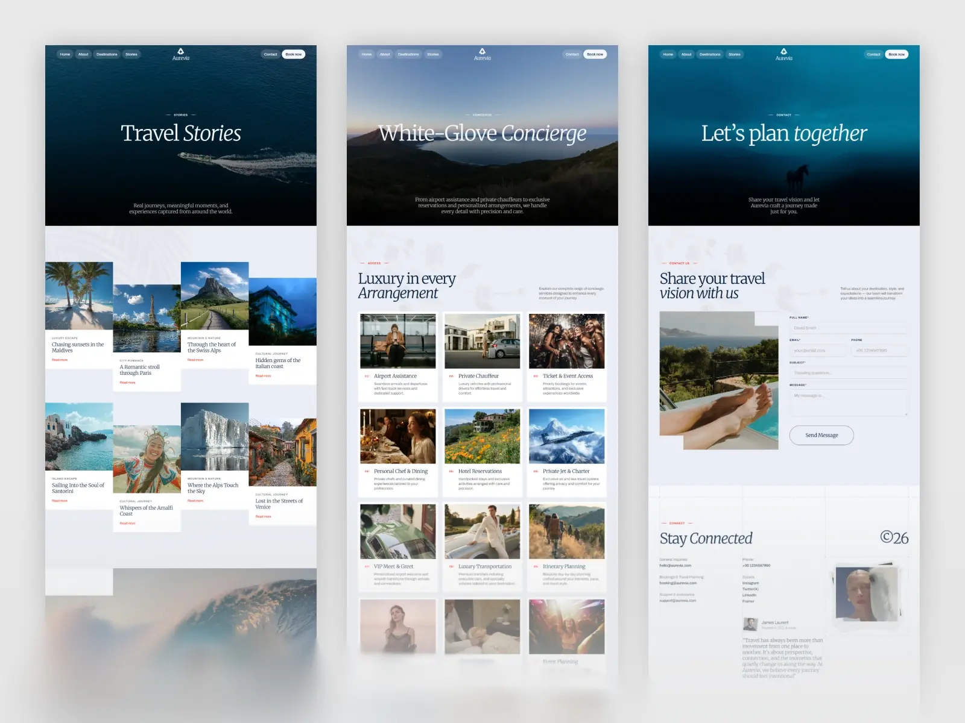This screenshot has height=723, width=965.
Task: Click the Airport Assistance title text
Action: point(395,376)
